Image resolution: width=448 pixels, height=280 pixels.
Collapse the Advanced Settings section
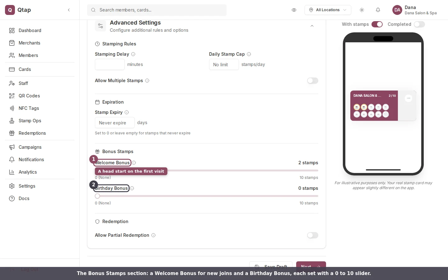(x=312, y=26)
